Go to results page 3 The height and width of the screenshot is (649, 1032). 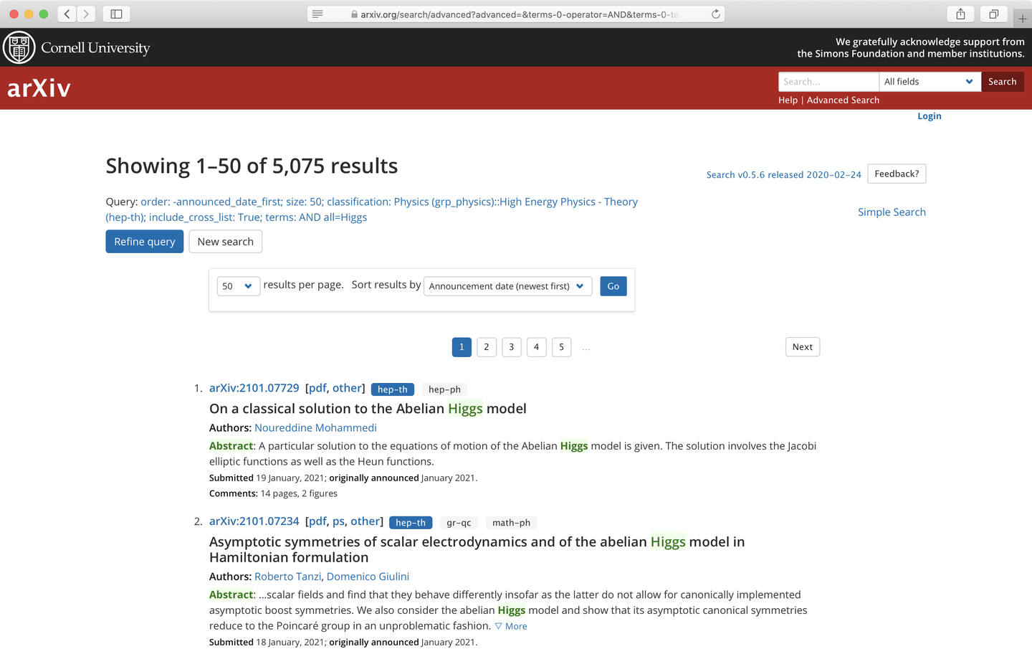(x=512, y=347)
